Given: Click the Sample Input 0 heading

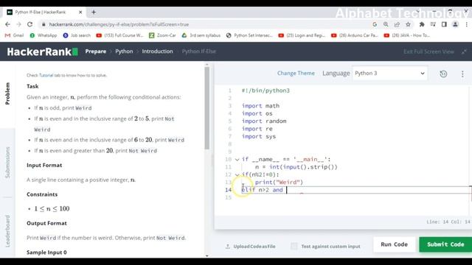Looking at the screenshot, I should [46, 252].
